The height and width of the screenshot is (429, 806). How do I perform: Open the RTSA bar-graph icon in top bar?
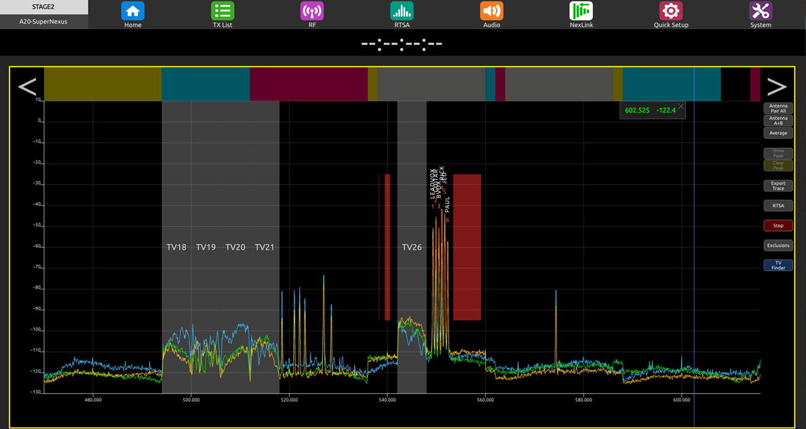[x=402, y=12]
